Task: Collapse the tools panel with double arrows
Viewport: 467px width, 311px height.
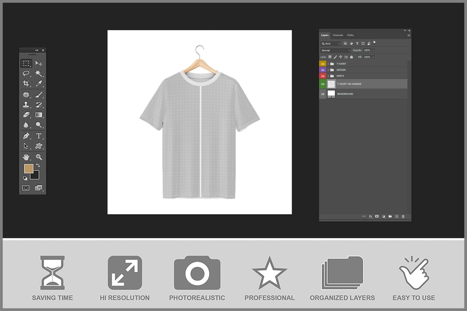Action: (37, 50)
